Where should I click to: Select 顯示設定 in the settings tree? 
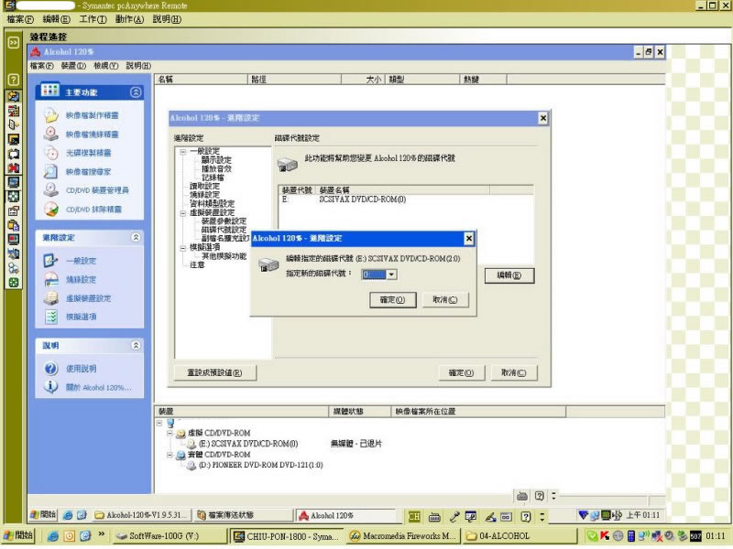(x=216, y=160)
